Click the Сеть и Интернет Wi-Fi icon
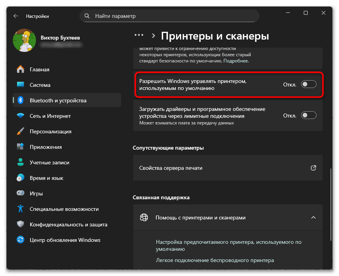The width and height of the screenshot is (339, 276). coord(21,116)
